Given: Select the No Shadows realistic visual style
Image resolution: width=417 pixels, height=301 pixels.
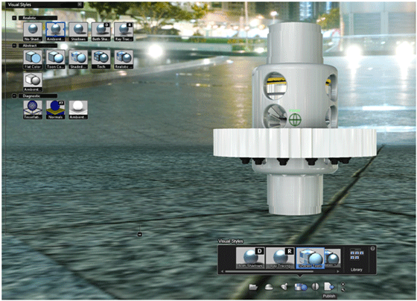Looking at the screenshot, I should 33,32.
